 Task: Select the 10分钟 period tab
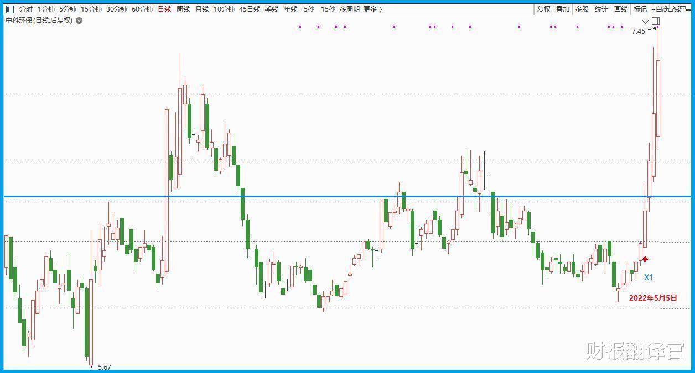[x=224, y=9]
